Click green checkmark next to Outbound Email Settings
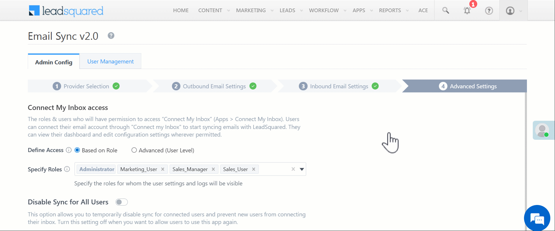The height and width of the screenshot is (231, 555). point(253,86)
